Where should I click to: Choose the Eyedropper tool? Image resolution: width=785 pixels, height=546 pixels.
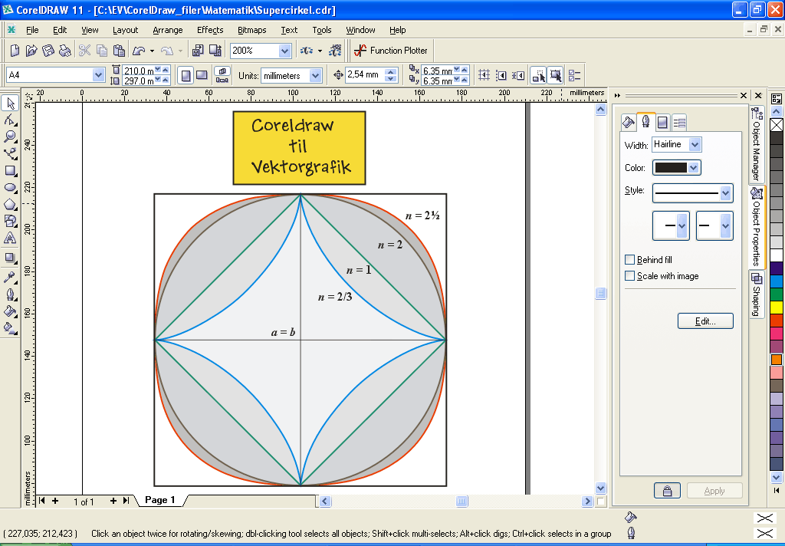tap(10, 277)
